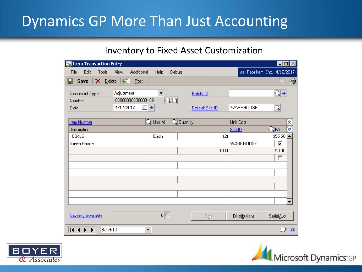Click the Bins button
Screen dimensions: 362x272
pyautogui.click(x=208, y=216)
